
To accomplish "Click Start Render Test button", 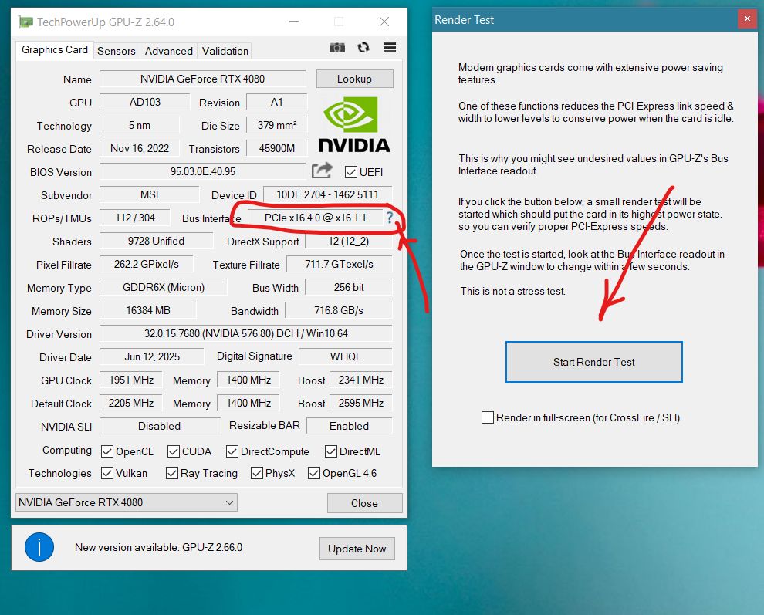I will [594, 362].
